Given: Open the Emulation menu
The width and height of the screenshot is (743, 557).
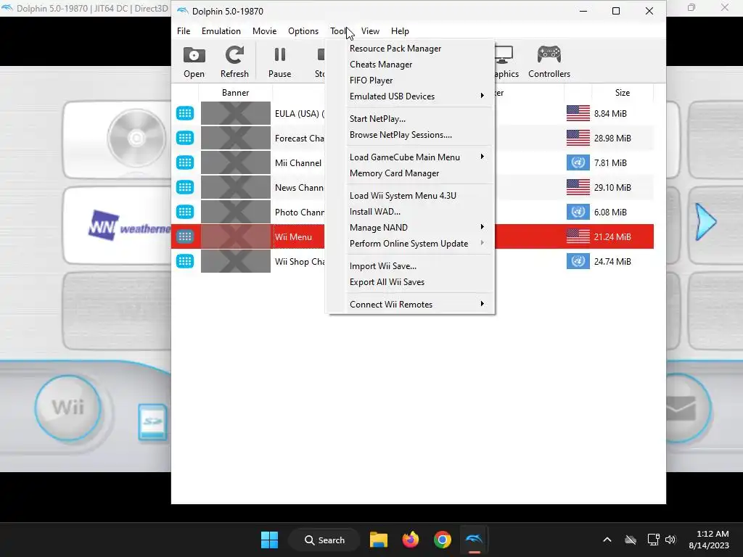Looking at the screenshot, I should (x=221, y=30).
